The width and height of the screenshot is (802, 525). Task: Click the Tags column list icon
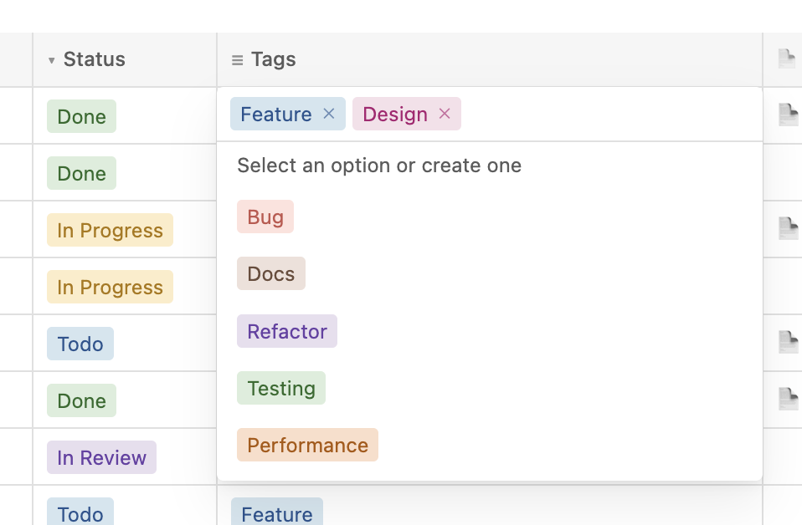coord(238,60)
